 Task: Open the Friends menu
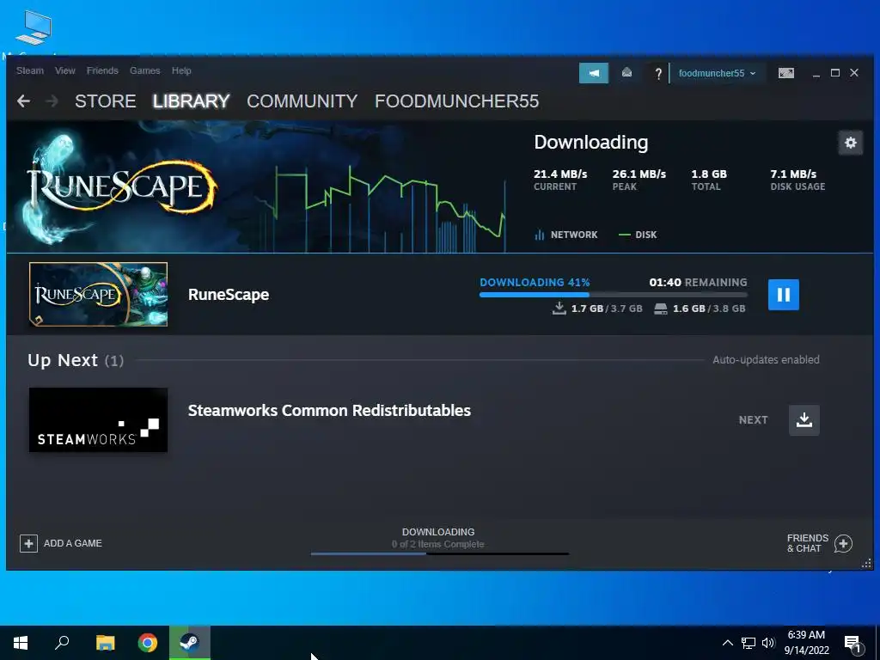[x=102, y=70]
